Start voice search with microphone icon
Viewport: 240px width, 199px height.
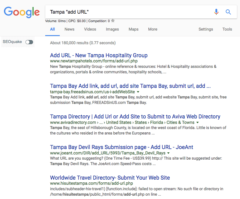point(216,12)
